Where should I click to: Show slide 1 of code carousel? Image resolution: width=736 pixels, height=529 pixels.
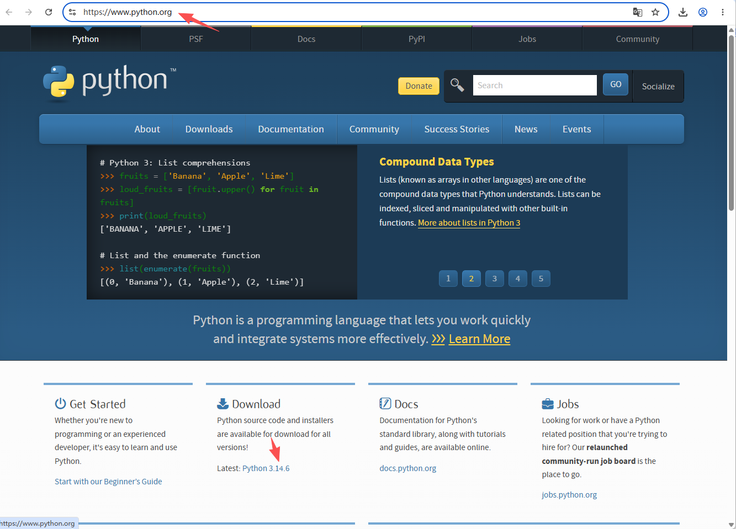coord(448,279)
